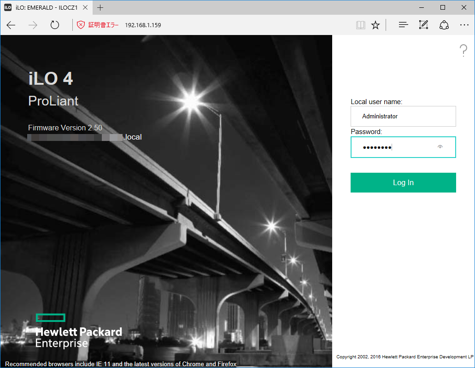This screenshot has height=368, width=475.
Task: Click the address bar showing 192.168.1.159
Action: tap(143, 25)
